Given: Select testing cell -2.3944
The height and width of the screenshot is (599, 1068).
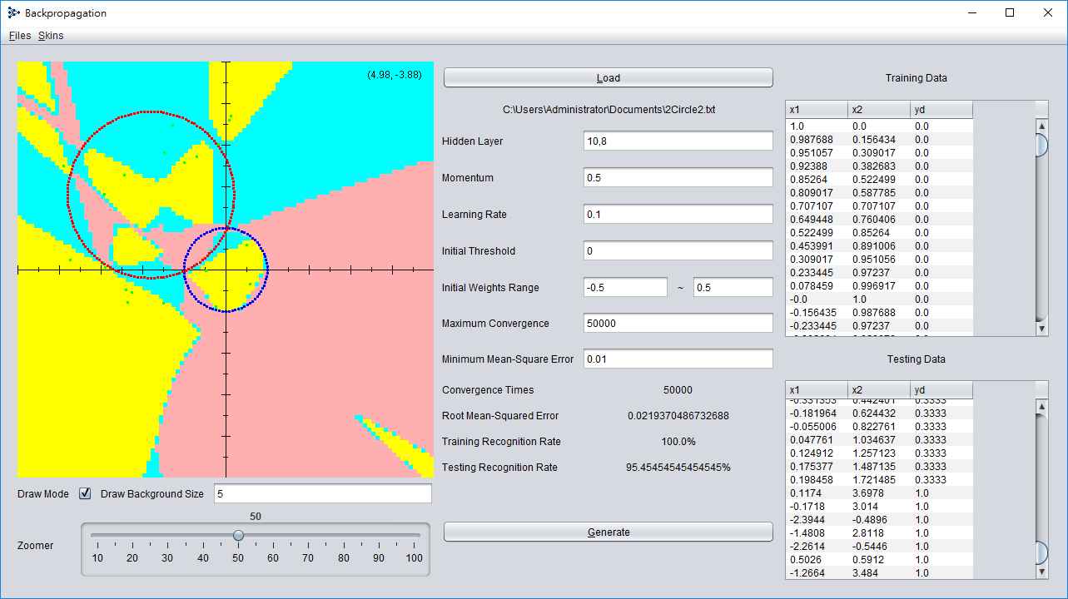Looking at the screenshot, I should coord(817,520).
